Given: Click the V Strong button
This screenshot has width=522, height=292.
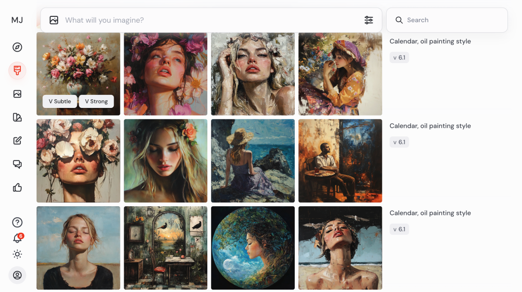Looking at the screenshot, I should click(96, 101).
